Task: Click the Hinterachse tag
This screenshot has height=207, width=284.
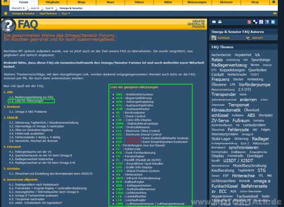Action: pyautogui.click(x=244, y=176)
